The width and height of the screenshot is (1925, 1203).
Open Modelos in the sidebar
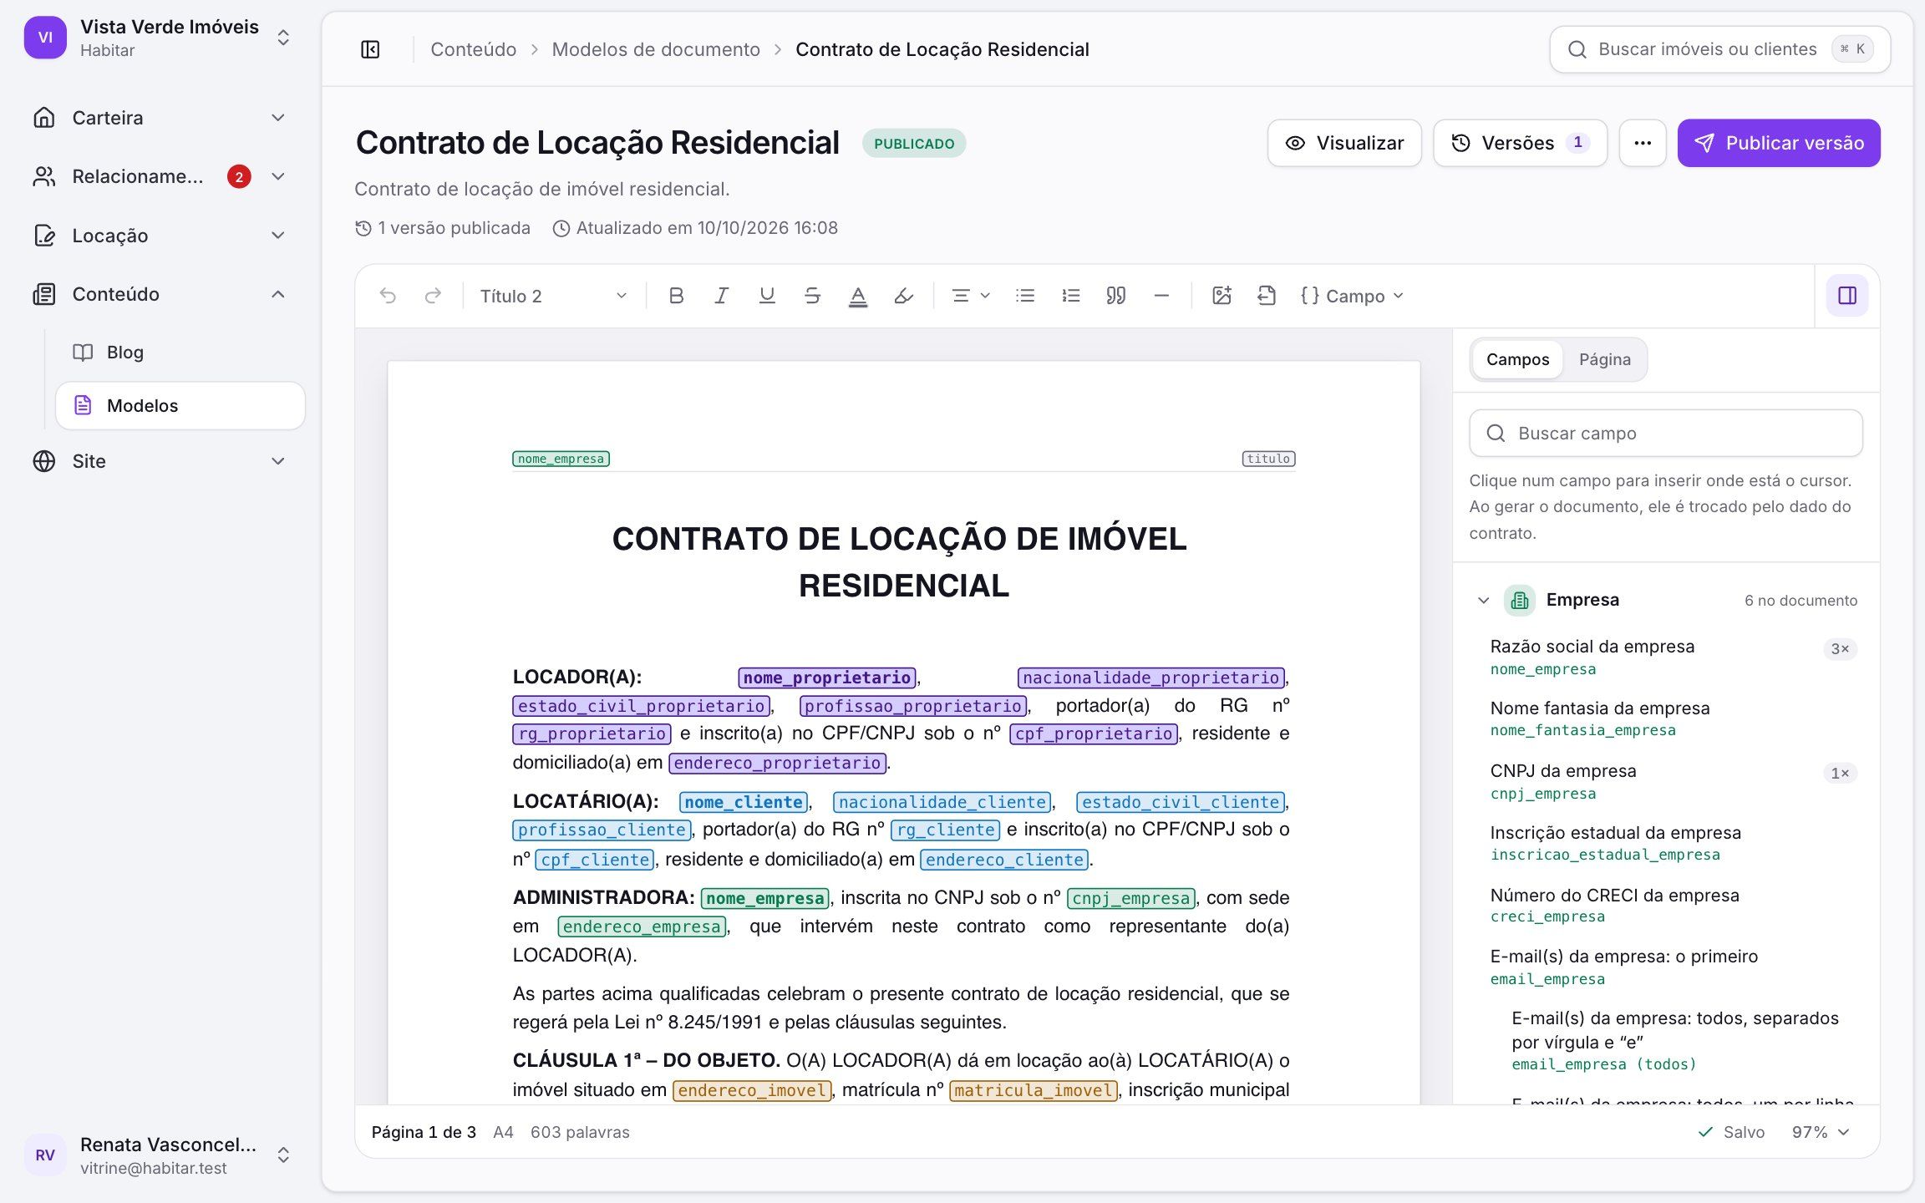(x=180, y=406)
